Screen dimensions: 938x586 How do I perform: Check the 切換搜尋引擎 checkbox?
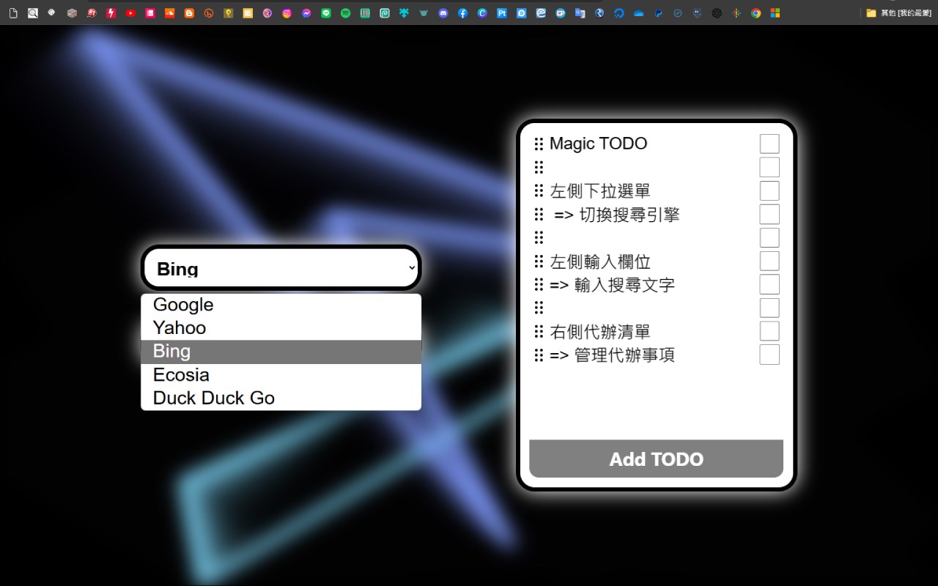coord(769,214)
